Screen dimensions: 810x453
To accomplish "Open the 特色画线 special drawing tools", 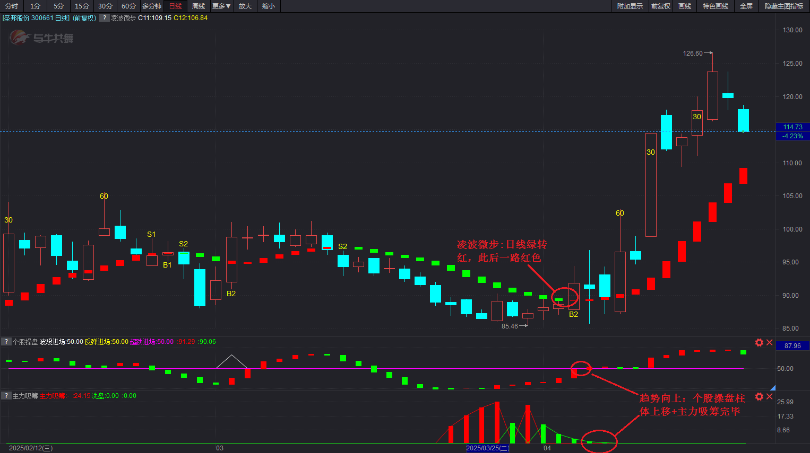I will [x=715, y=6].
